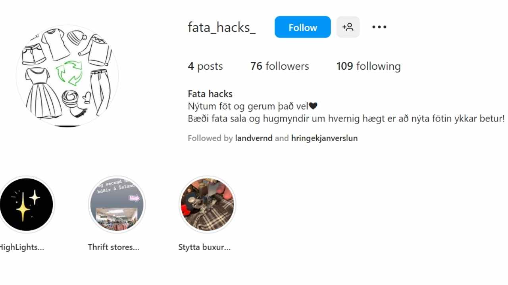View the 109 following list

[368, 66]
